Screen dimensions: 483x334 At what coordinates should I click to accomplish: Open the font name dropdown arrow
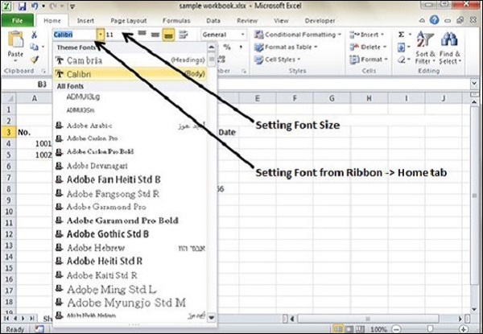[101, 35]
